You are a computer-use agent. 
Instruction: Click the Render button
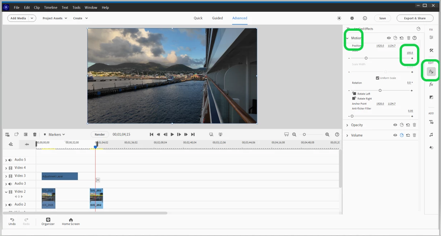[100, 135]
